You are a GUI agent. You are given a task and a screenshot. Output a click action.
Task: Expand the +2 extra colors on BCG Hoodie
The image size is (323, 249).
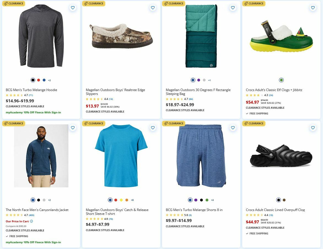pos(49,80)
